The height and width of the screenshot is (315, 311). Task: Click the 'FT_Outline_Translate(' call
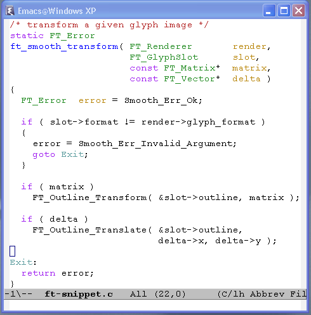(92, 230)
